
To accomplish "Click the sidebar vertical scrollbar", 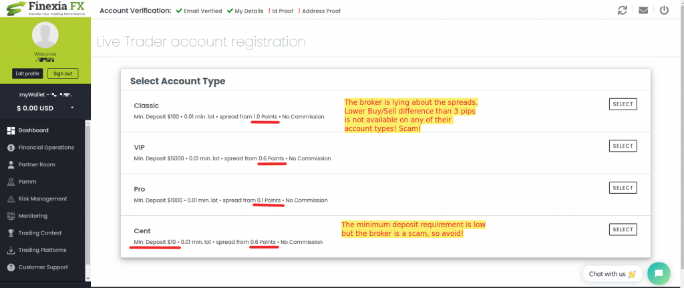I will [88, 194].
